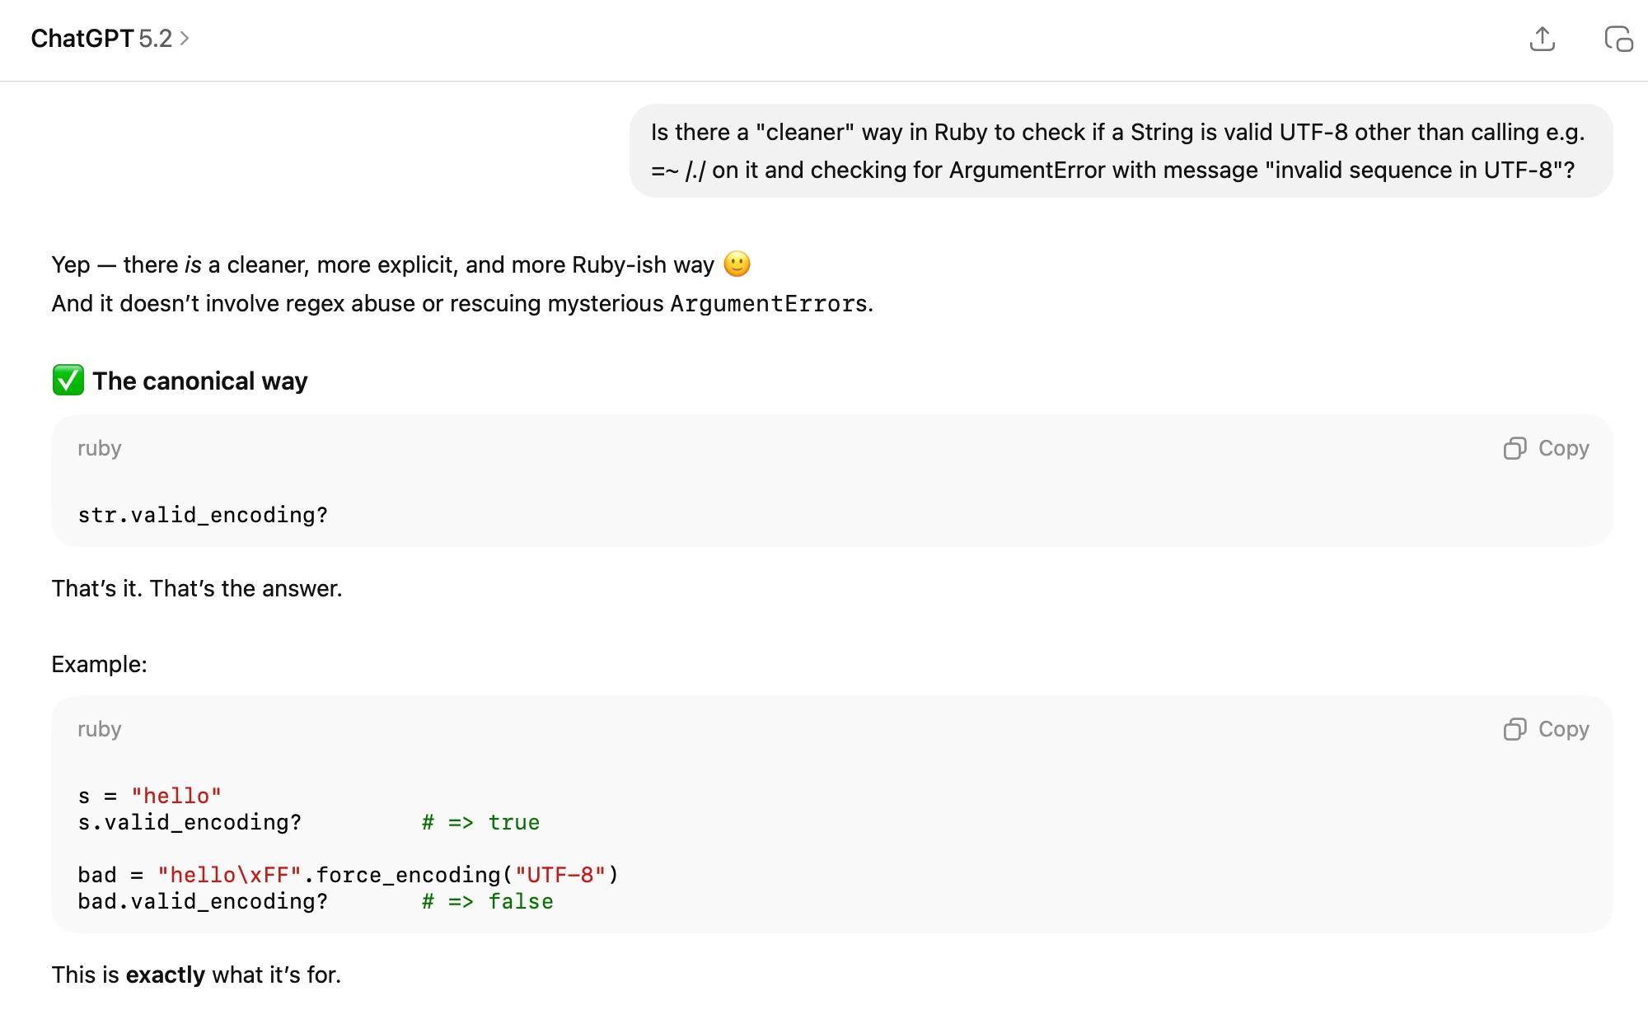
Task: Click the copy icon on the example code block
Action: pyautogui.click(x=1515, y=729)
